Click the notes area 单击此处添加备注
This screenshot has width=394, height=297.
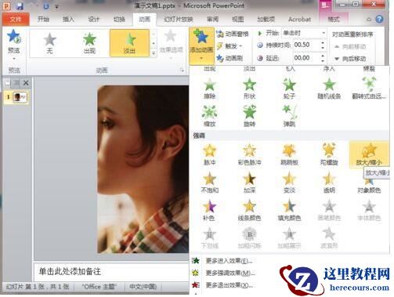click(x=70, y=272)
